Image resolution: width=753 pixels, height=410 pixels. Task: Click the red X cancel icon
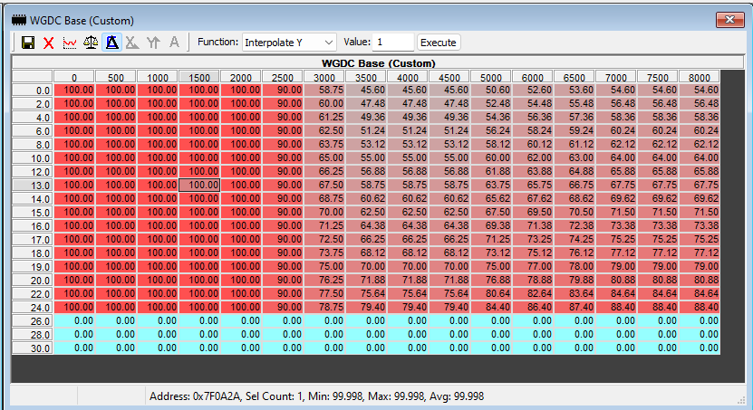[49, 43]
